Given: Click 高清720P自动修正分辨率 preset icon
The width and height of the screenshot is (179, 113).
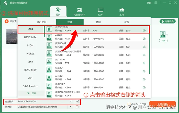Looking at the screenshot, I should [x=49, y=94].
